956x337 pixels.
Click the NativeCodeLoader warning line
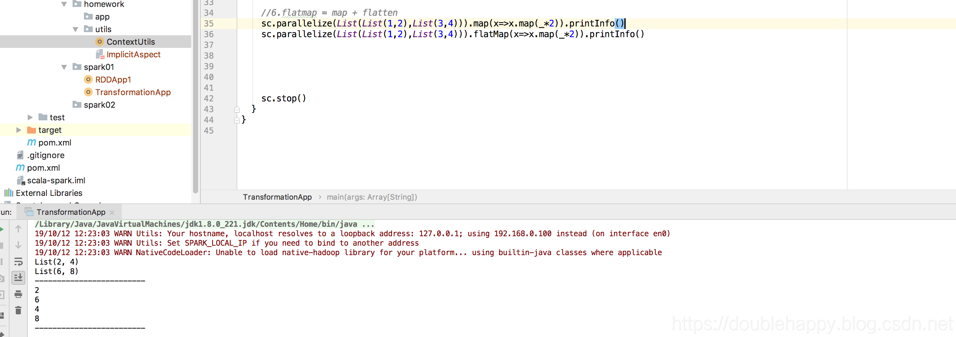click(348, 253)
